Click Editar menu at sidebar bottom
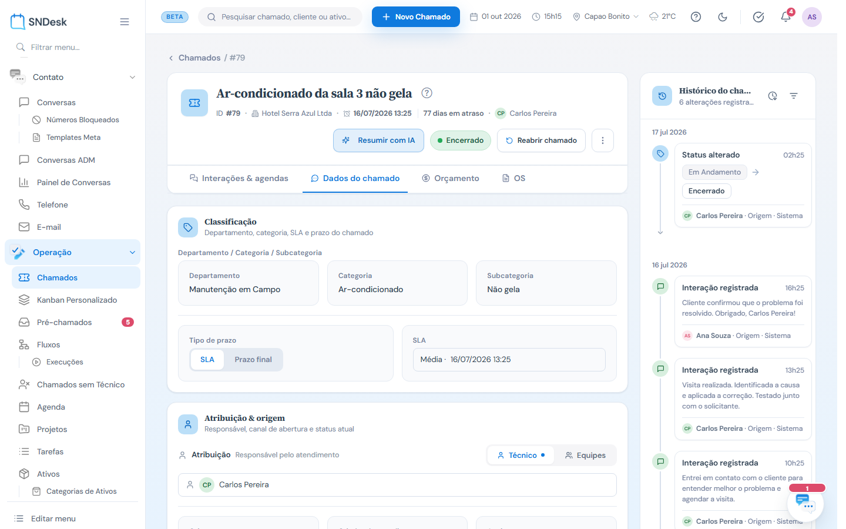This screenshot has height=529, width=846. tap(53, 518)
